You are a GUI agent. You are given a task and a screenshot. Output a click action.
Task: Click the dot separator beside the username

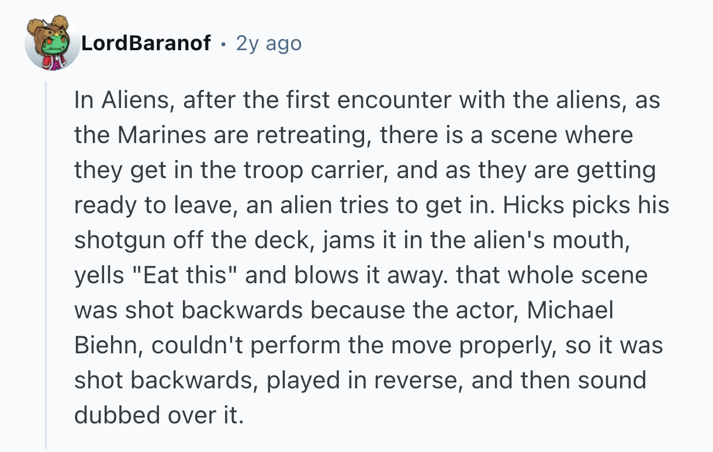(224, 43)
